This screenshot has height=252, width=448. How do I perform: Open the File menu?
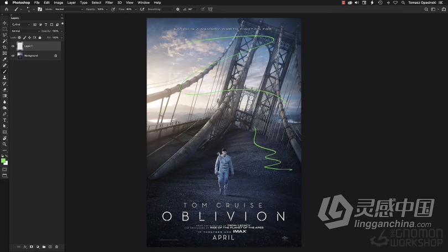[37, 3]
